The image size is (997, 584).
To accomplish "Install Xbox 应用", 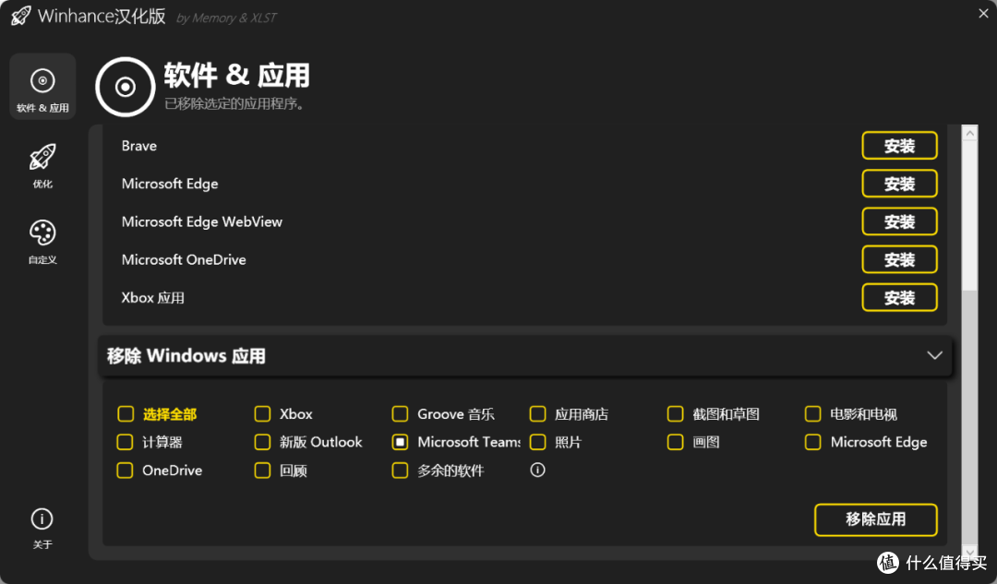I will point(899,297).
